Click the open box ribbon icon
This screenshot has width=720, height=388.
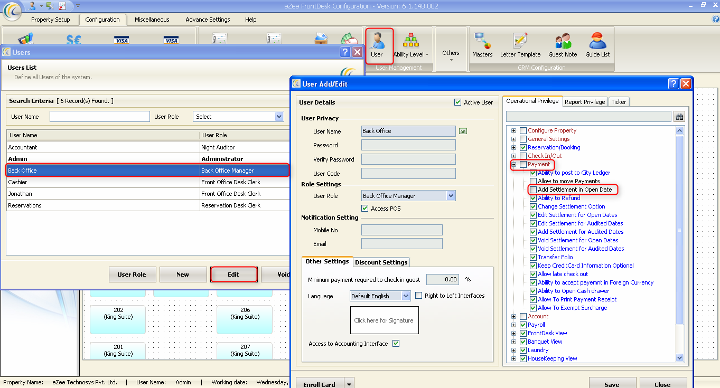tap(320, 39)
